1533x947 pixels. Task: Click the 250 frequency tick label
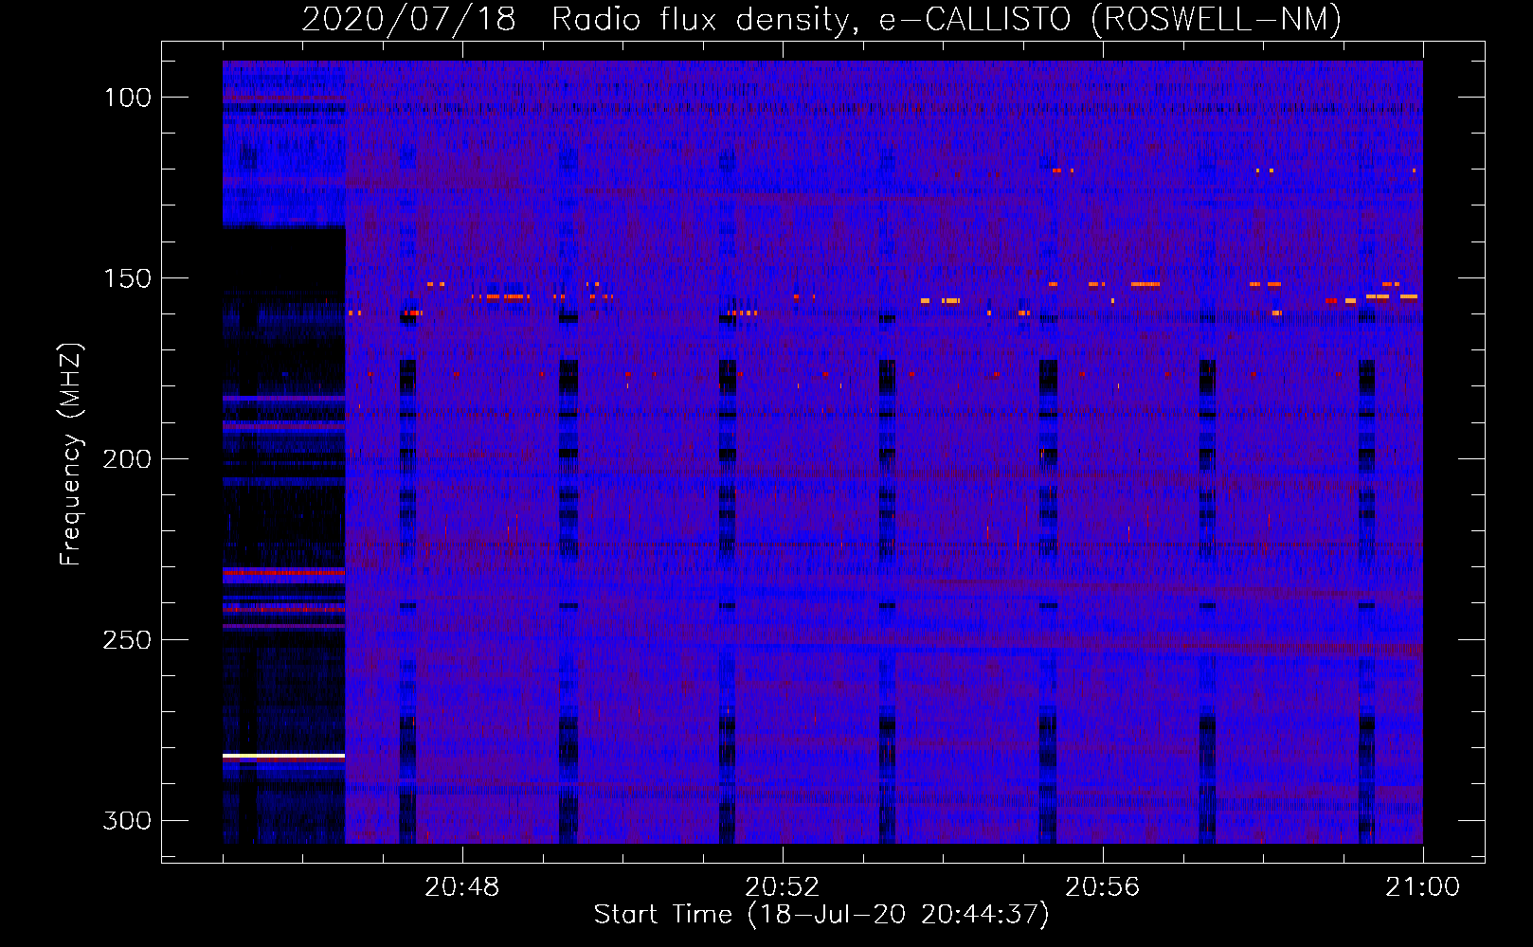128,640
